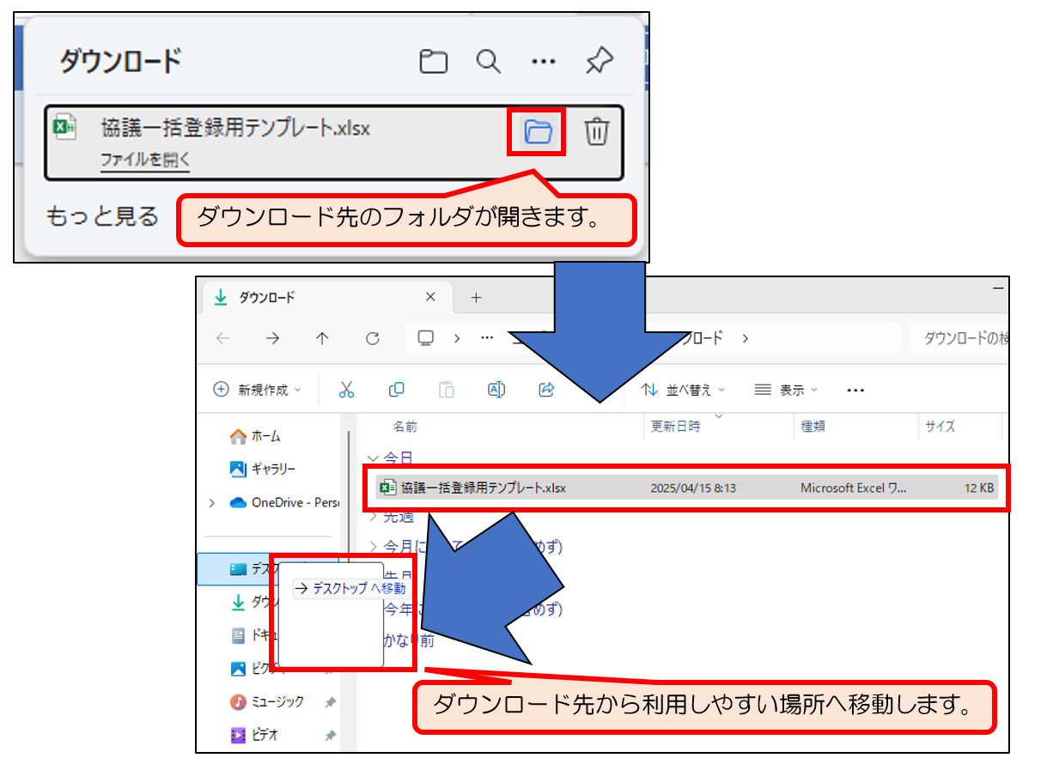Click the Cut scissors icon

[346, 390]
